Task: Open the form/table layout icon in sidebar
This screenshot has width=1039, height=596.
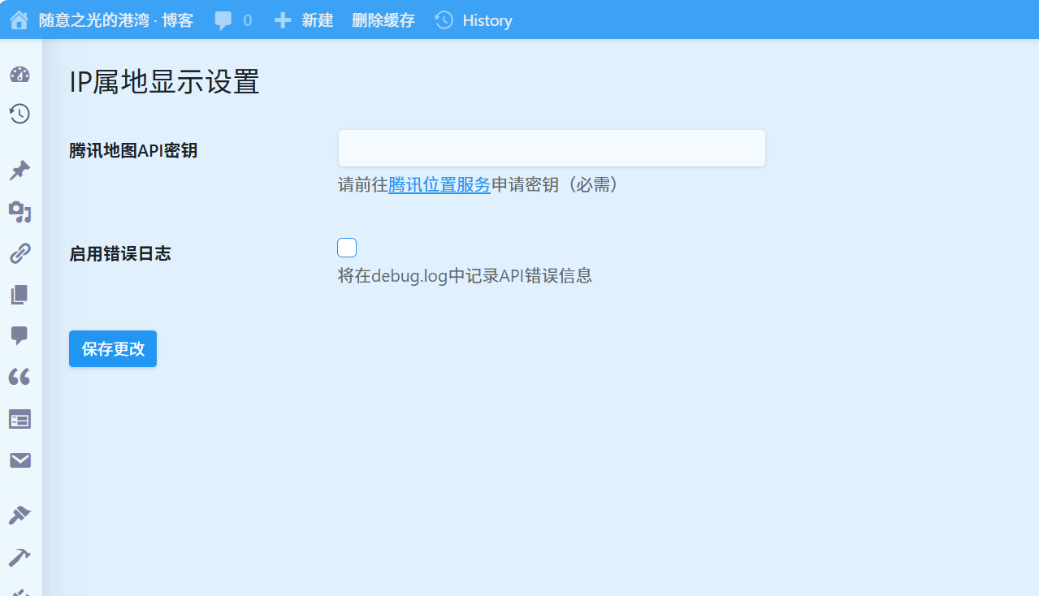Action: point(19,419)
